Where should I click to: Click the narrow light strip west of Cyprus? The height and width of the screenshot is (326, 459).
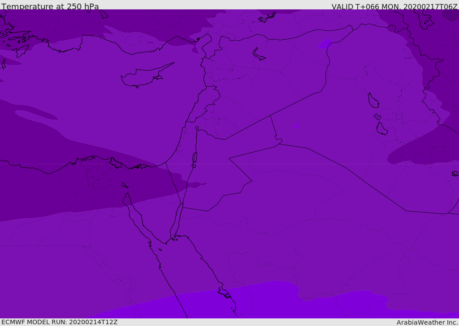tap(36, 115)
